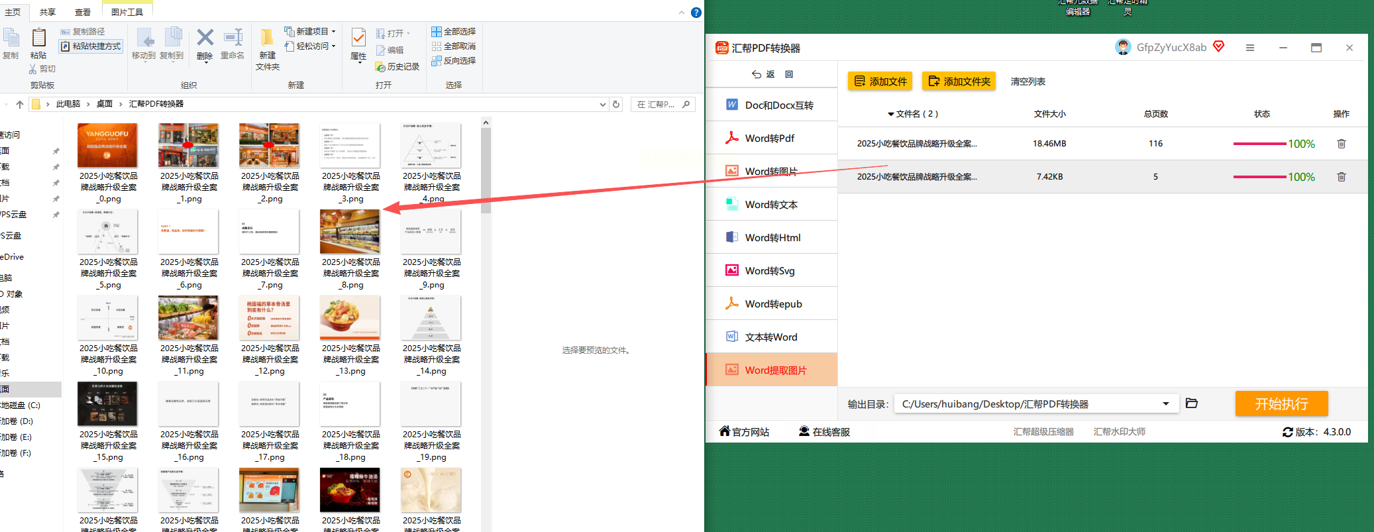Screen dimensions: 1374x532
Task: Click the 开始执行 button
Action: click(x=1281, y=403)
